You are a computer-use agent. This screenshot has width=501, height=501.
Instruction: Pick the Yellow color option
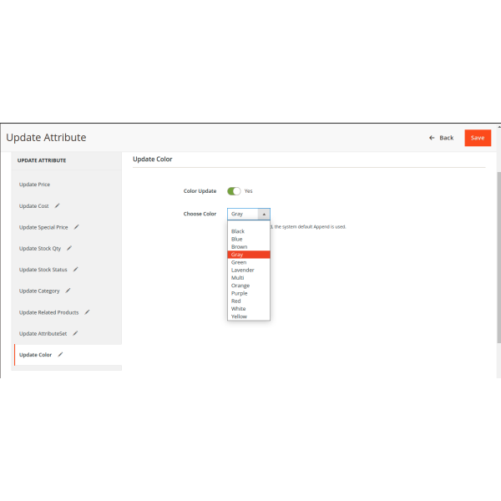(x=239, y=316)
